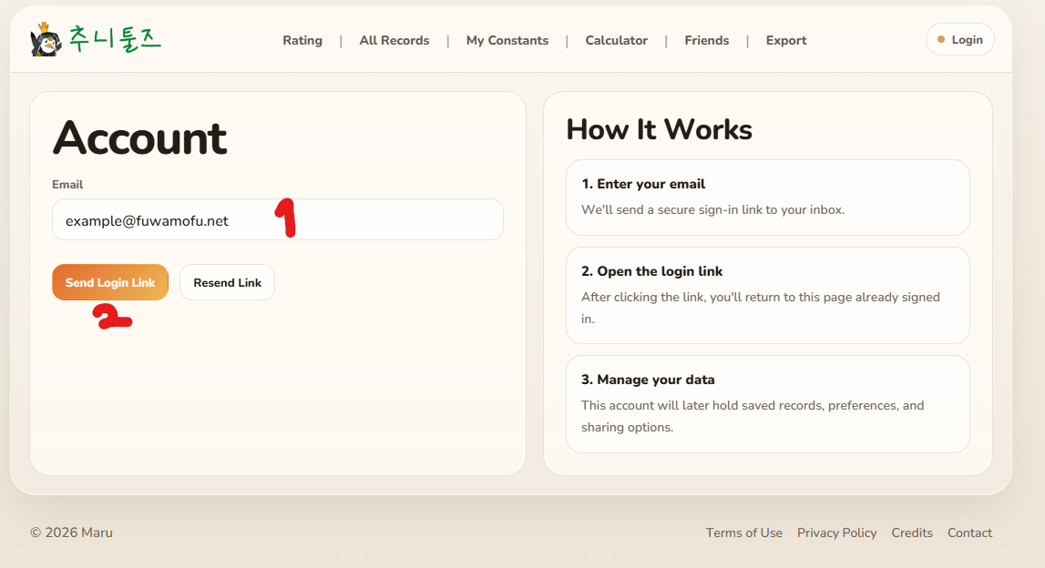1045x568 pixels.
Task: Click the green Korean site title text
Action: tap(115, 38)
